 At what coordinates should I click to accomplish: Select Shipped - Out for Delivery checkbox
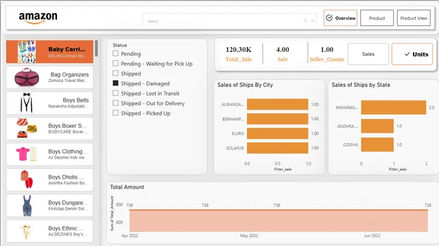pos(115,103)
